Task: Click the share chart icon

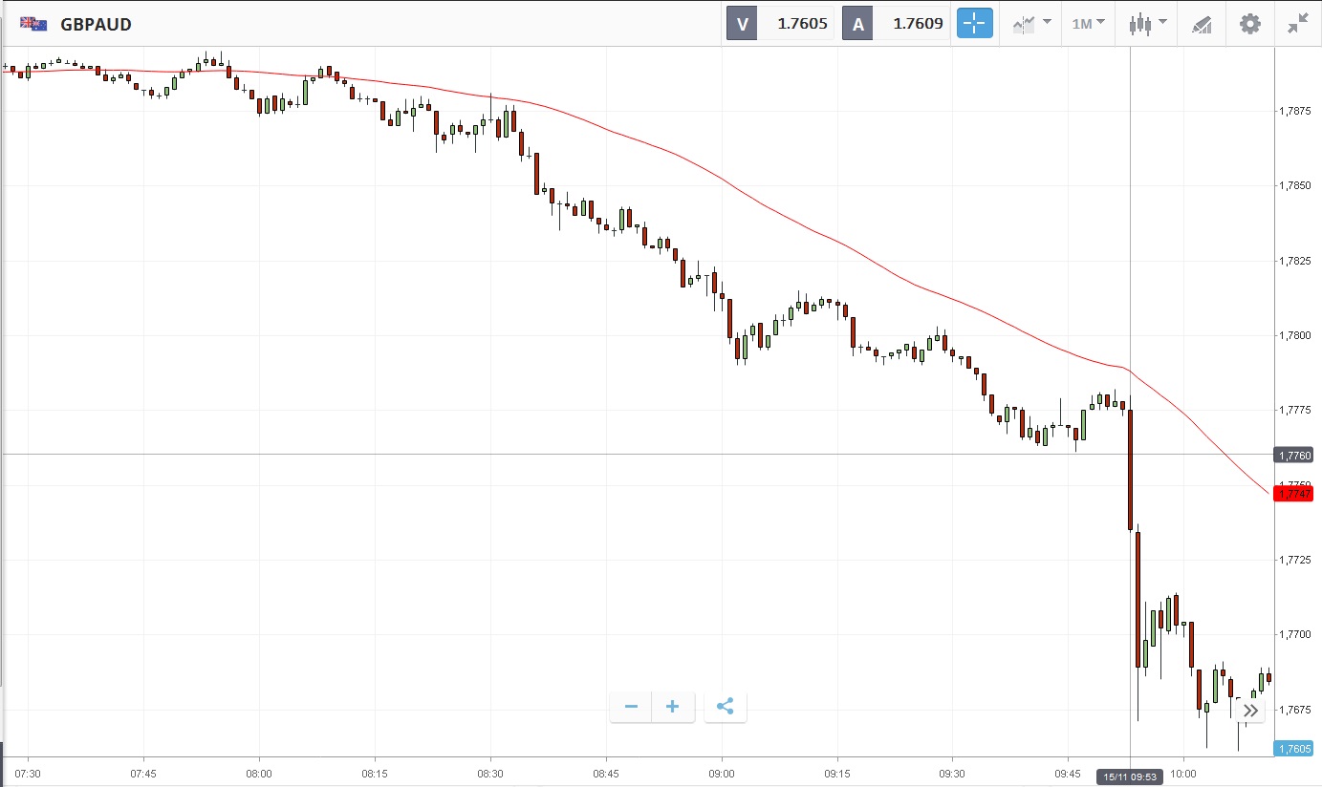Action: [x=725, y=707]
